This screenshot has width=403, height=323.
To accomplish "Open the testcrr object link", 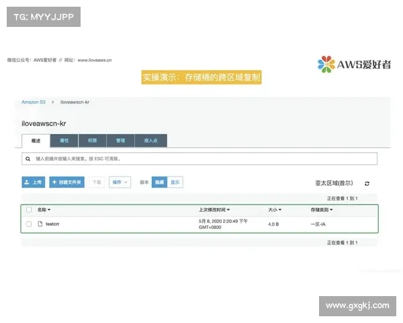I will tap(52, 224).
